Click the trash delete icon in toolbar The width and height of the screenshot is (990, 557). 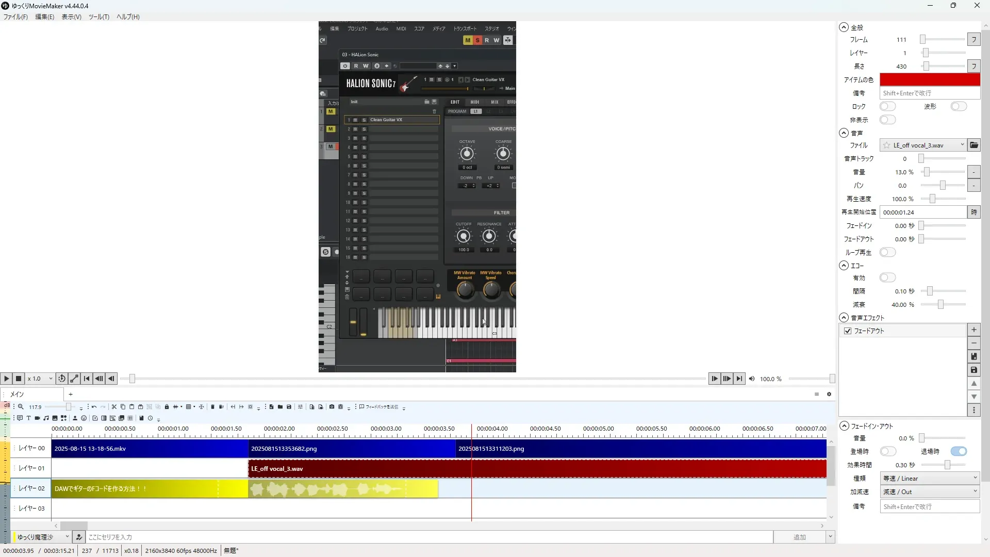point(212,407)
